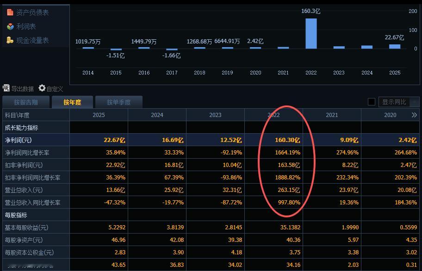Click 自定义 text link
The height and width of the screenshot is (271, 422).
[55, 89]
